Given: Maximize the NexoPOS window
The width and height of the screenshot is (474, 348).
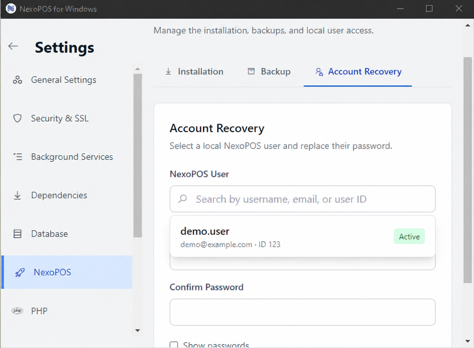Looking at the screenshot, I should point(429,9).
